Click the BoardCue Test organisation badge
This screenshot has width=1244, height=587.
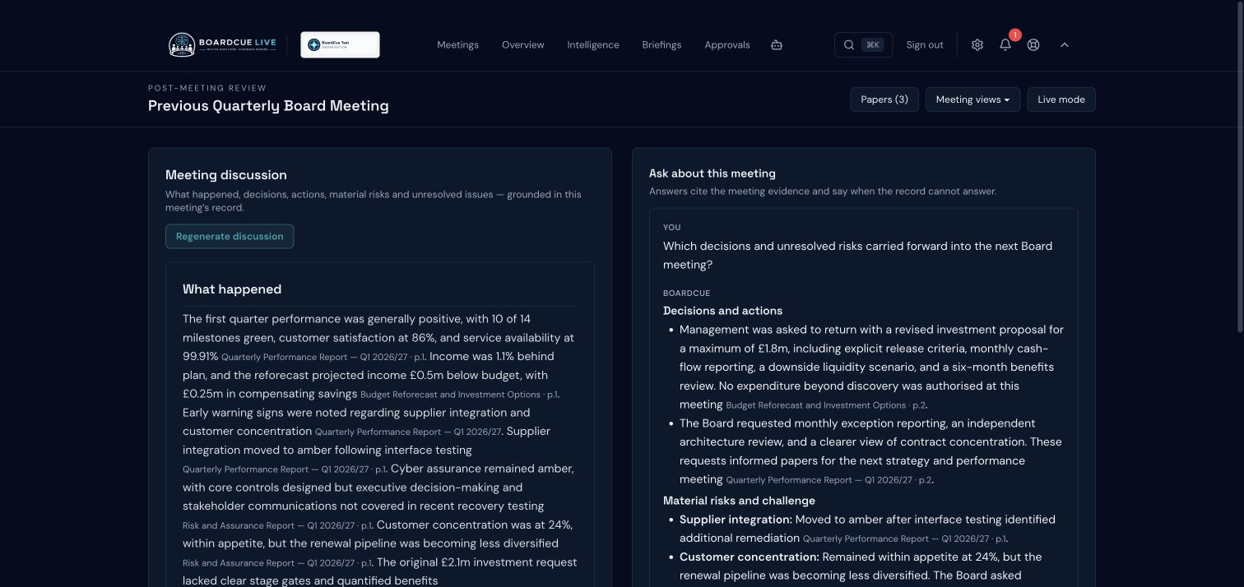pos(340,44)
